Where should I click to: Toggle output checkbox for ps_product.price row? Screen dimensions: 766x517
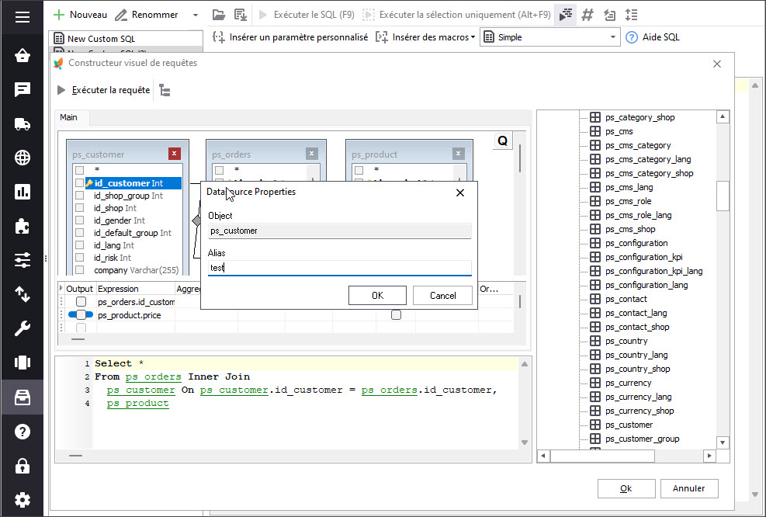(x=81, y=315)
